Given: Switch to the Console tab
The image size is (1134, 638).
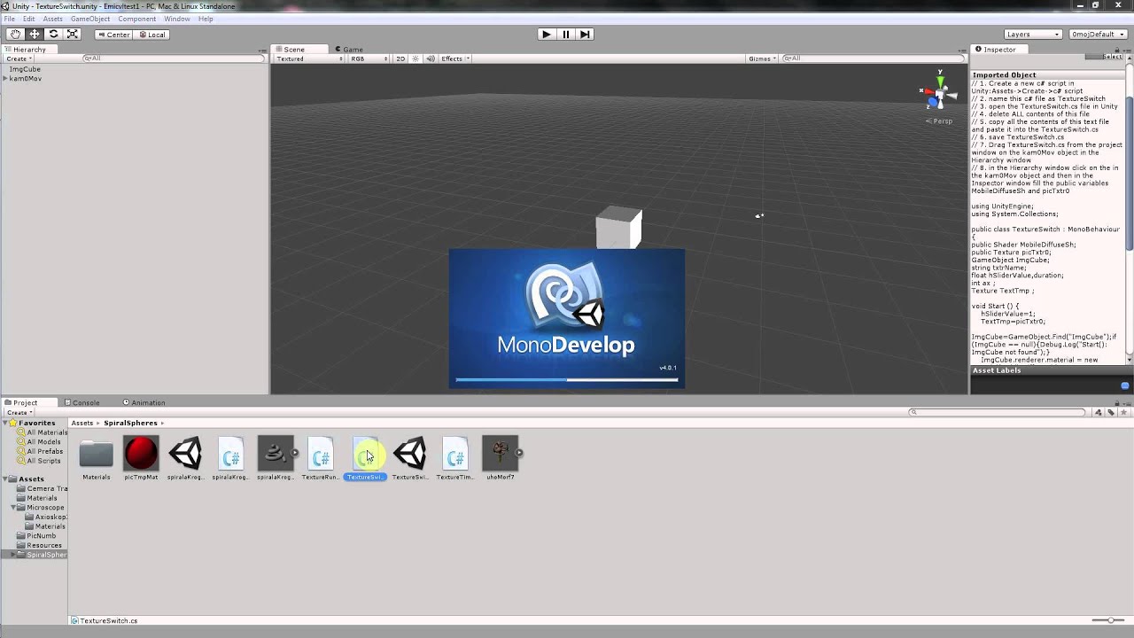Looking at the screenshot, I should [x=82, y=402].
